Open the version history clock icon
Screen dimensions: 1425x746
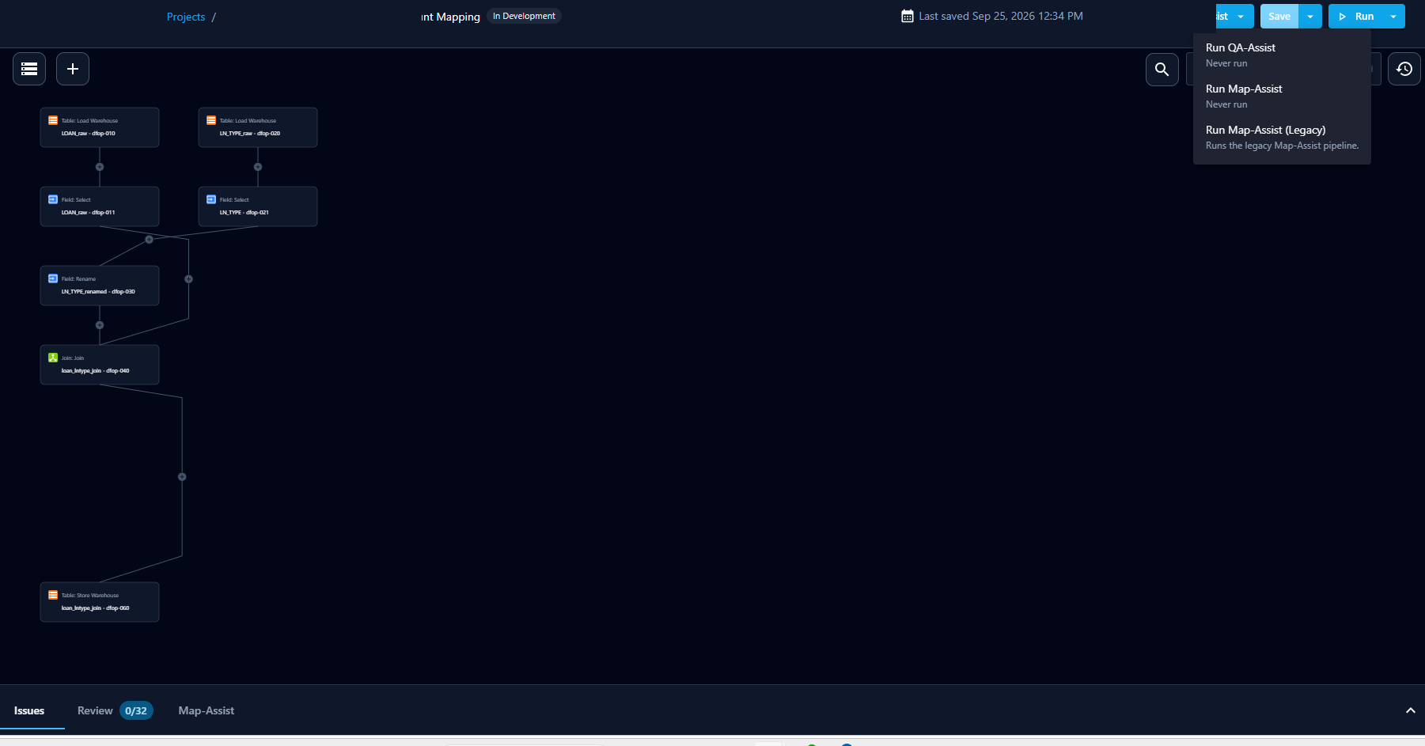click(x=1404, y=69)
